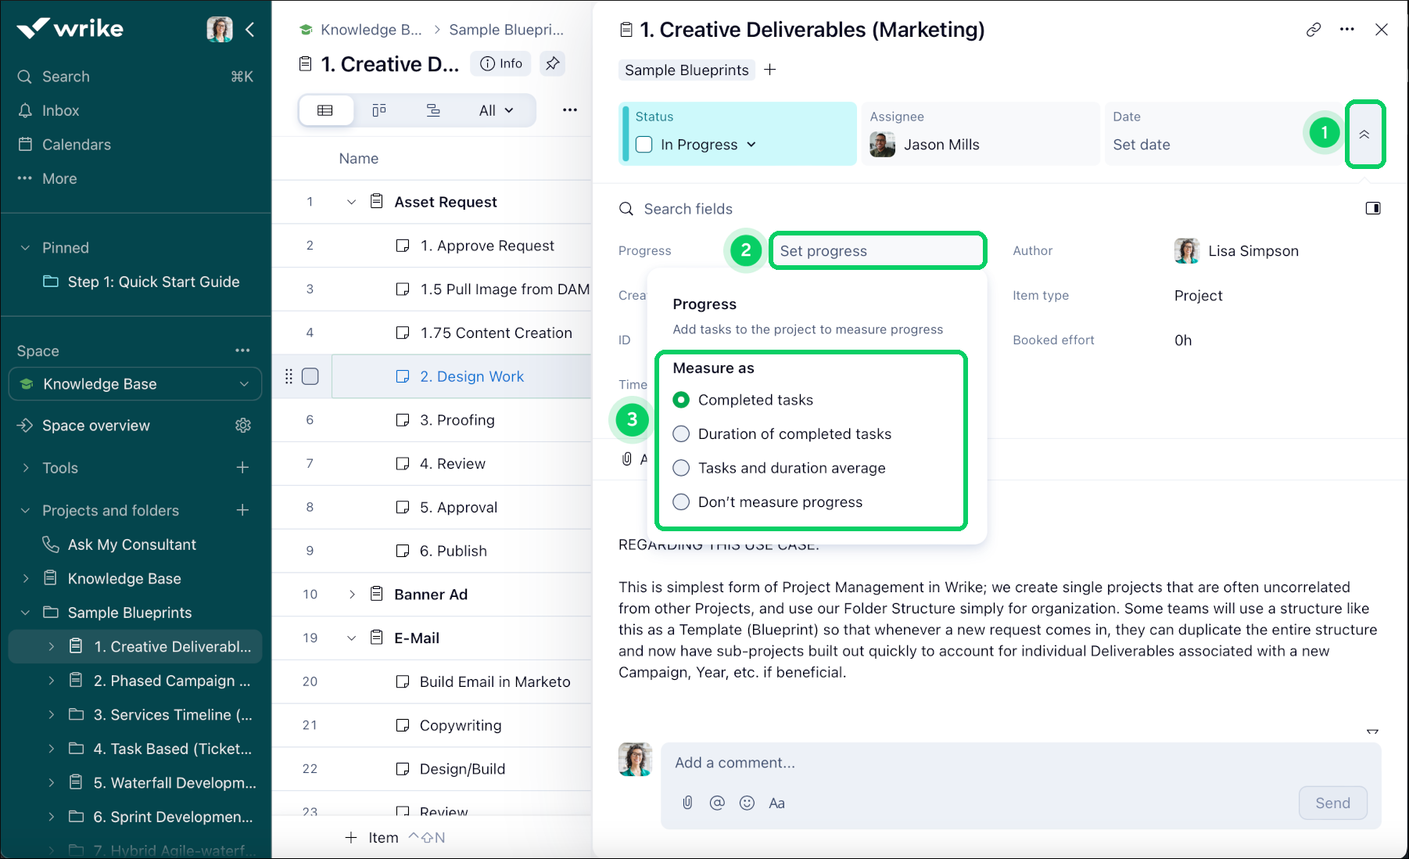Switch to the Board view
The height and width of the screenshot is (859, 1409).
(379, 110)
